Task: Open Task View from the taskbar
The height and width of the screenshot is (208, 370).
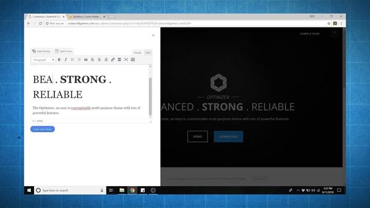Action: [111, 190]
